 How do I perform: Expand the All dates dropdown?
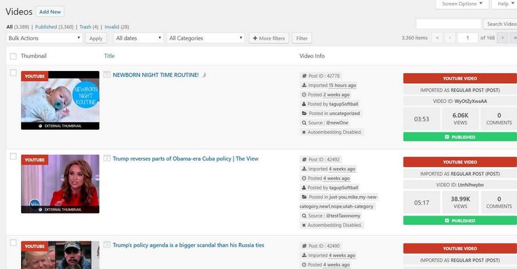139,39
